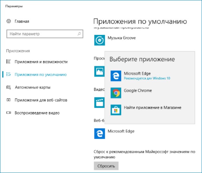
Task: Select Google Chrome in the app picker
Action: click(138, 91)
